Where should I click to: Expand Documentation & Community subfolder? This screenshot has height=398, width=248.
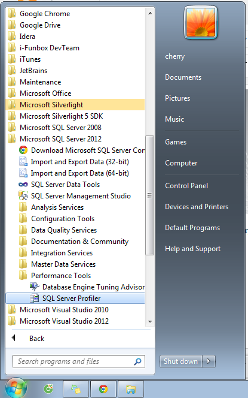pos(75,242)
